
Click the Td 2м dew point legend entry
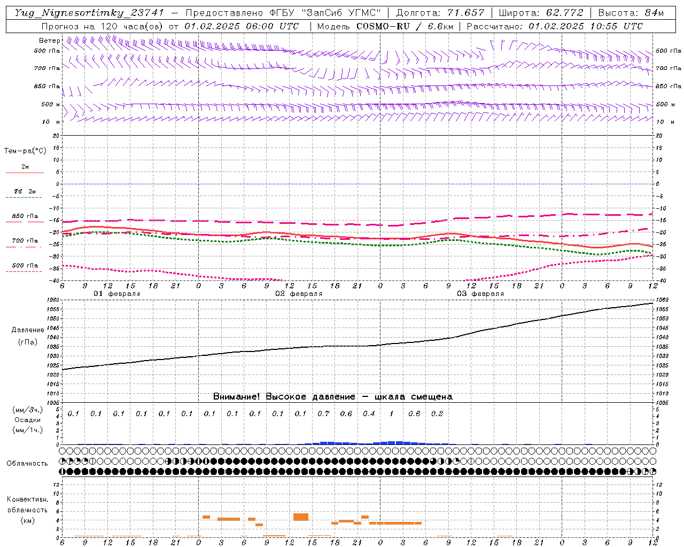click(x=25, y=191)
